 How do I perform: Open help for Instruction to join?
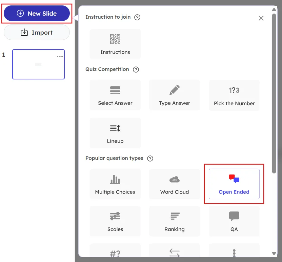pyautogui.click(x=137, y=17)
